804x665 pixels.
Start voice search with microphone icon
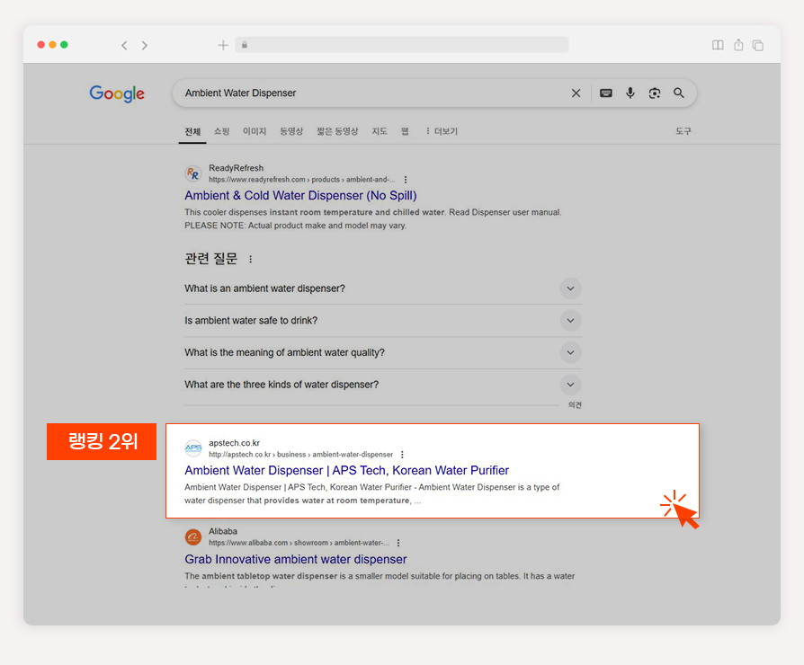630,93
